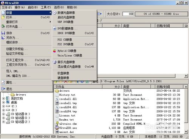Choose 软盘映像
The image size is (189, 139).
pos(74,73)
